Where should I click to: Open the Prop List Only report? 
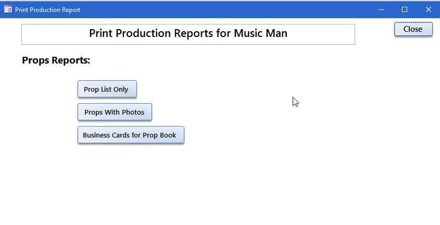107,89
